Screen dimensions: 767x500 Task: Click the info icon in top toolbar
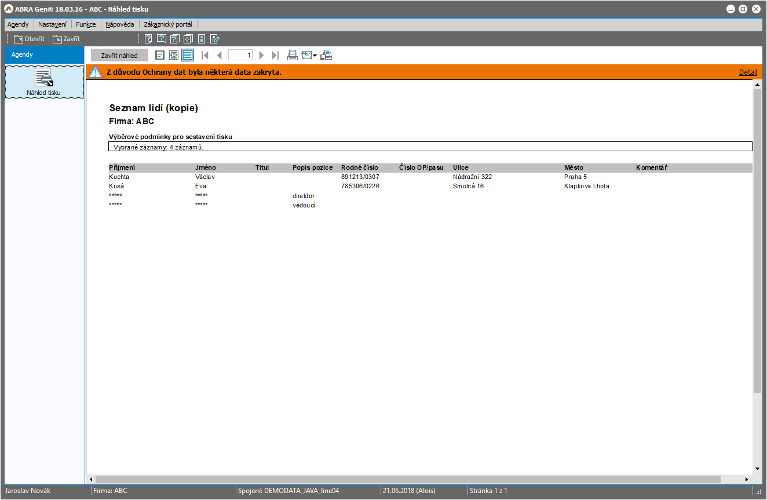click(202, 39)
